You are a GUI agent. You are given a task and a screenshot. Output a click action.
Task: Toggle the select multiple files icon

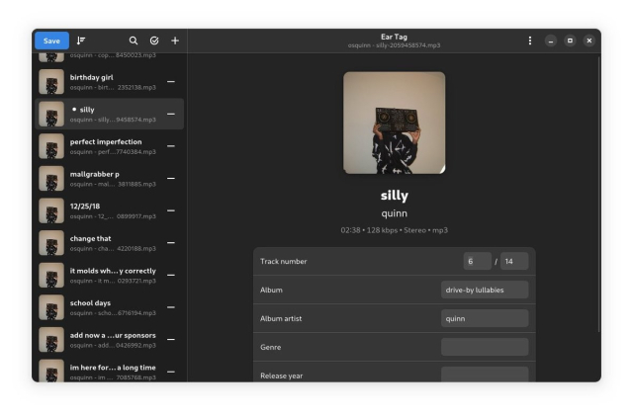154,41
